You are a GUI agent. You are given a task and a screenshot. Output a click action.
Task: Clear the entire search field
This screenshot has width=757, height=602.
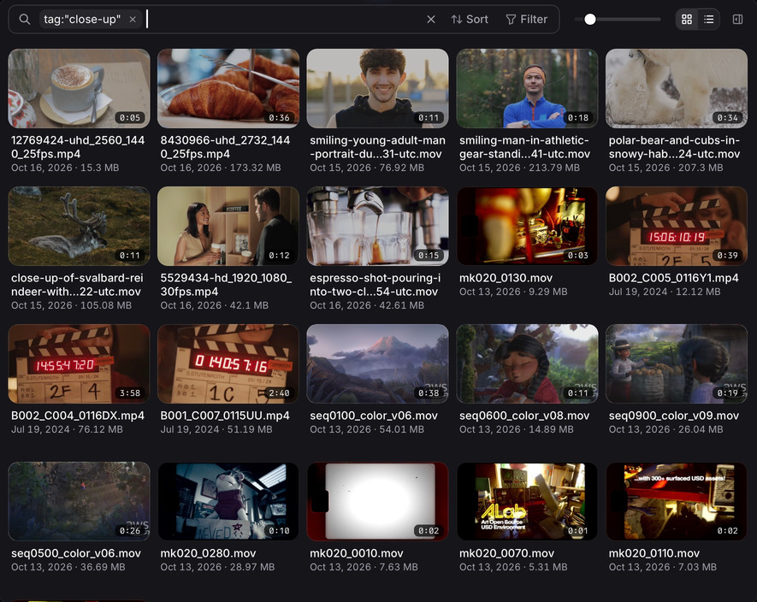pos(431,20)
